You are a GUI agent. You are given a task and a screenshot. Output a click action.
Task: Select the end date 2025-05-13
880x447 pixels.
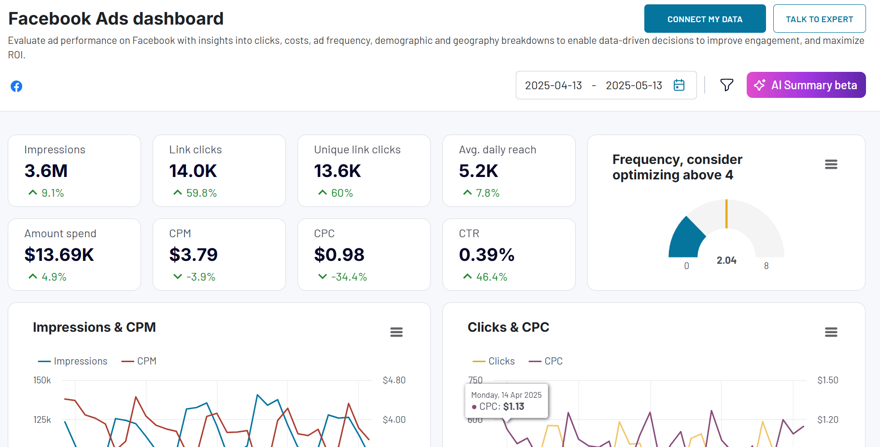pyautogui.click(x=634, y=85)
